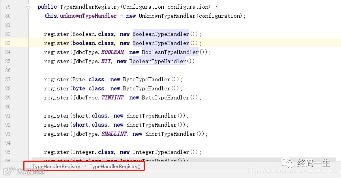341x178 pixels.
Task: Click Byte.class argument on line 87
Action: click(x=88, y=79)
